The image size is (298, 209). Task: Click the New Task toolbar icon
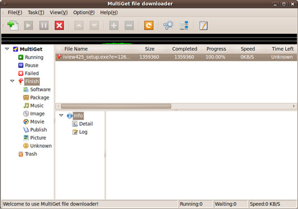(13, 25)
